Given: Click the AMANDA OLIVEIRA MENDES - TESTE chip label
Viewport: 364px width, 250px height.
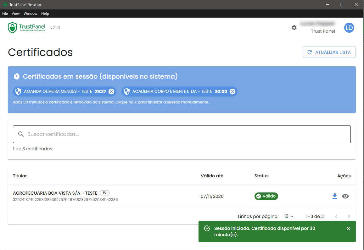Looking at the screenshot, I should tap(58, 92).
